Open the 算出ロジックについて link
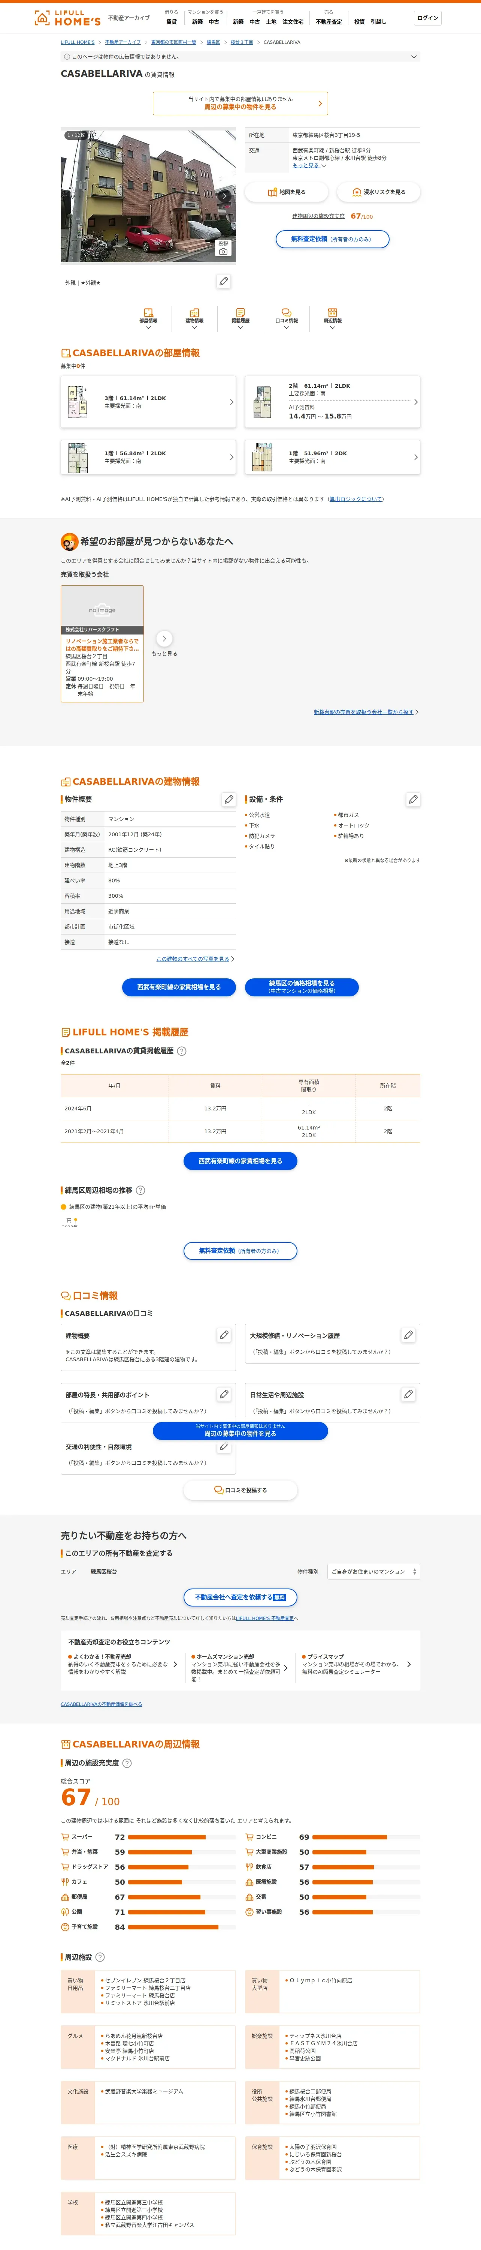This screenshot has width=481, height=2250. click(x=356, y=499)
